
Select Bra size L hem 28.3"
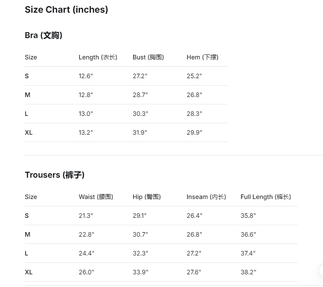[x=194, y=113]
